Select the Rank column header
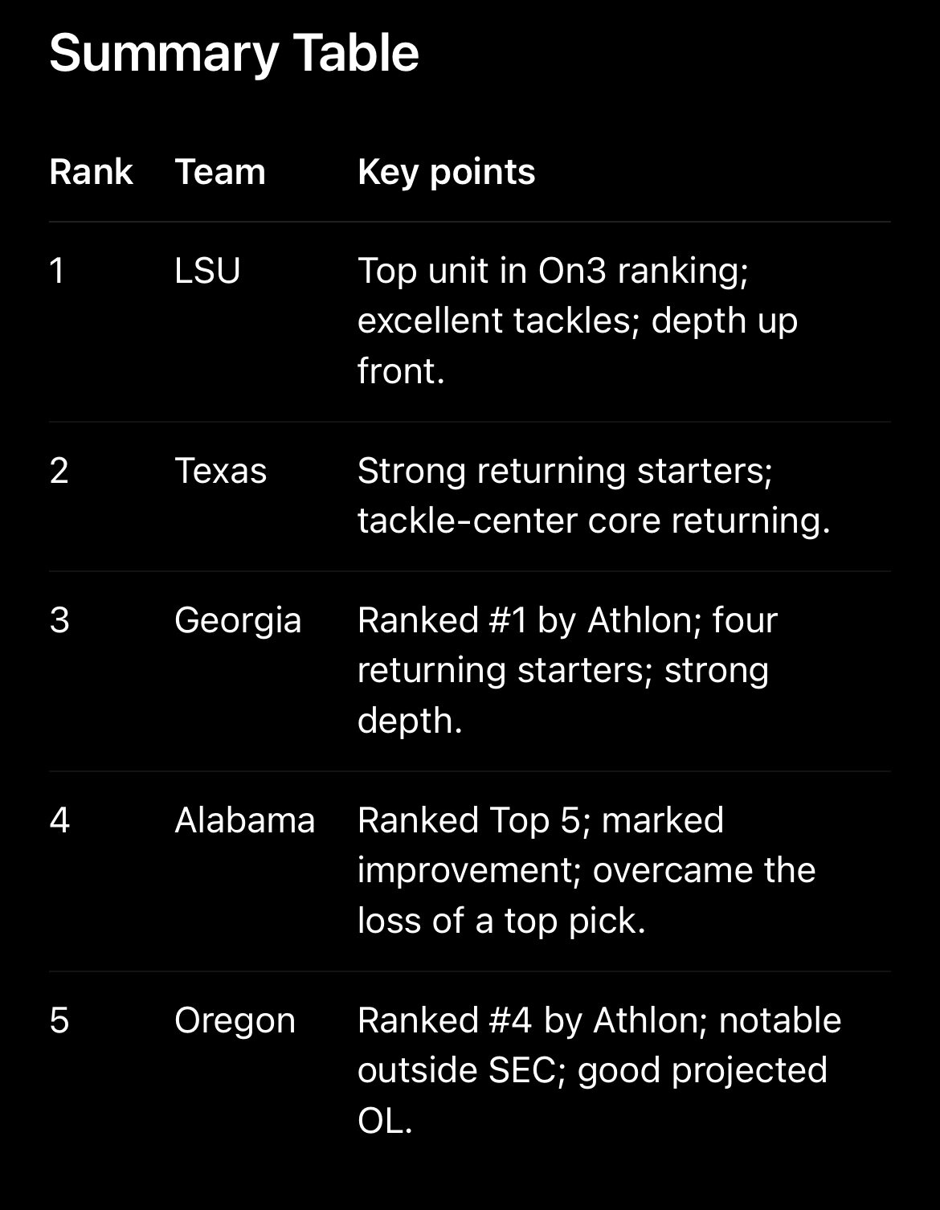 coord(91,172)
